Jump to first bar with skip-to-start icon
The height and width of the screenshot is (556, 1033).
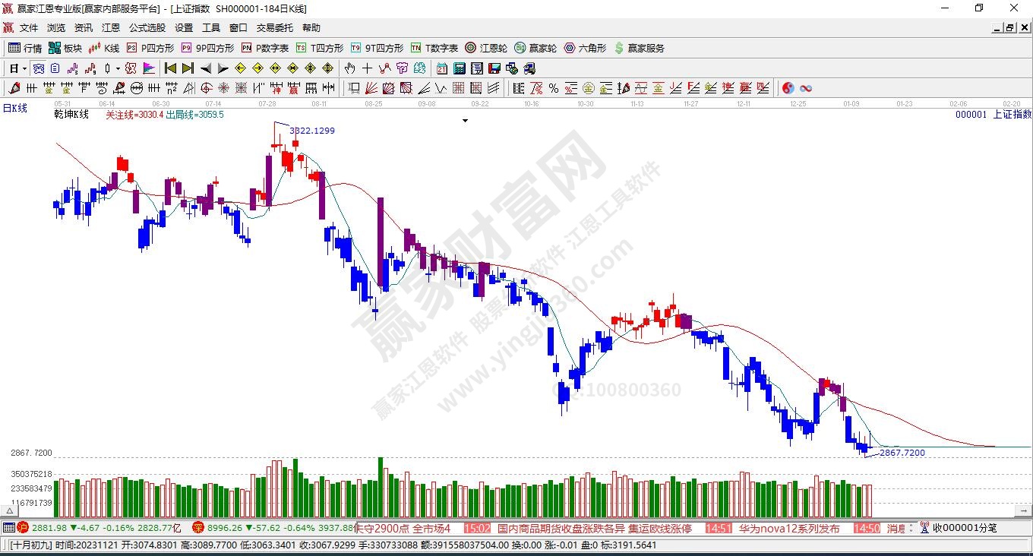point(170,68)
